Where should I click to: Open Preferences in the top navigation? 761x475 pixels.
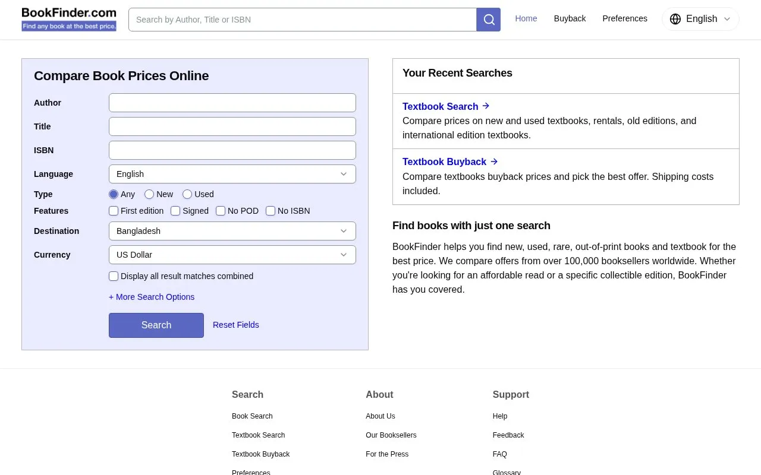[x=625, y=18]
